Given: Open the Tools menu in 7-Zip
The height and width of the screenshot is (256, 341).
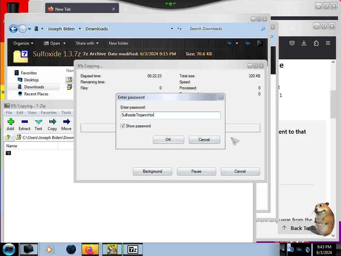Looking at the screenshot, I should (x=66, y=113).
